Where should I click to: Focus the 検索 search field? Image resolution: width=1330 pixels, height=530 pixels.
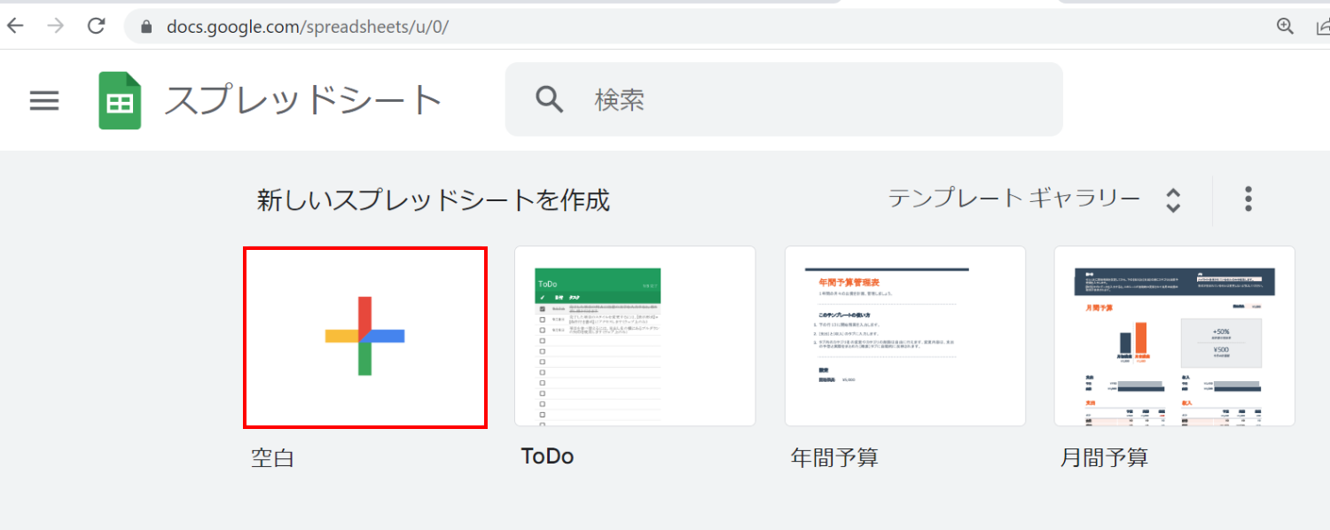click(784, 99)
